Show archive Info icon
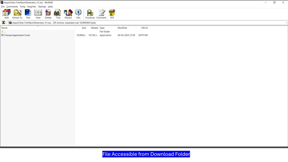288x162 pixels. [x=78, y=14]
